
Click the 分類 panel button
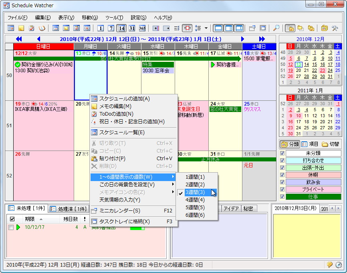(x=290, y=144)
